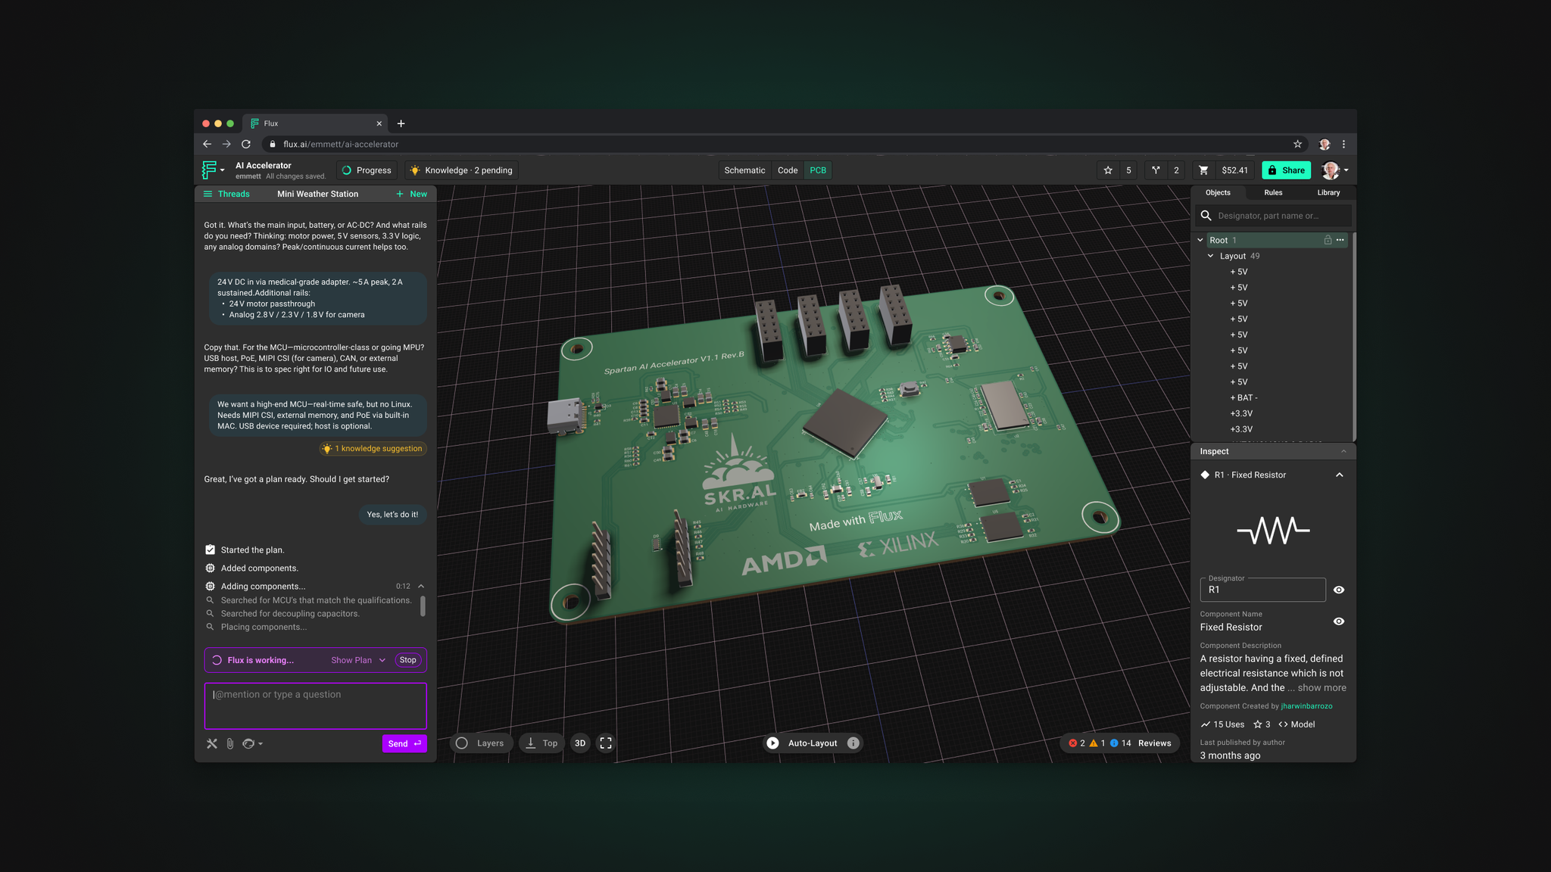1551x872 pixels.
Task: Bookmark the page with star in address bar
Action: click(x=1297, y=144)
